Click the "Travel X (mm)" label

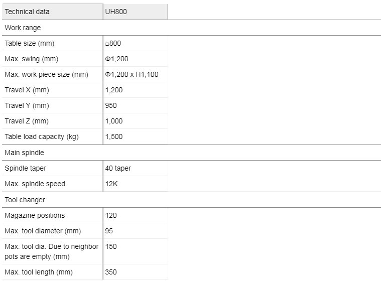tap(27, 90)
